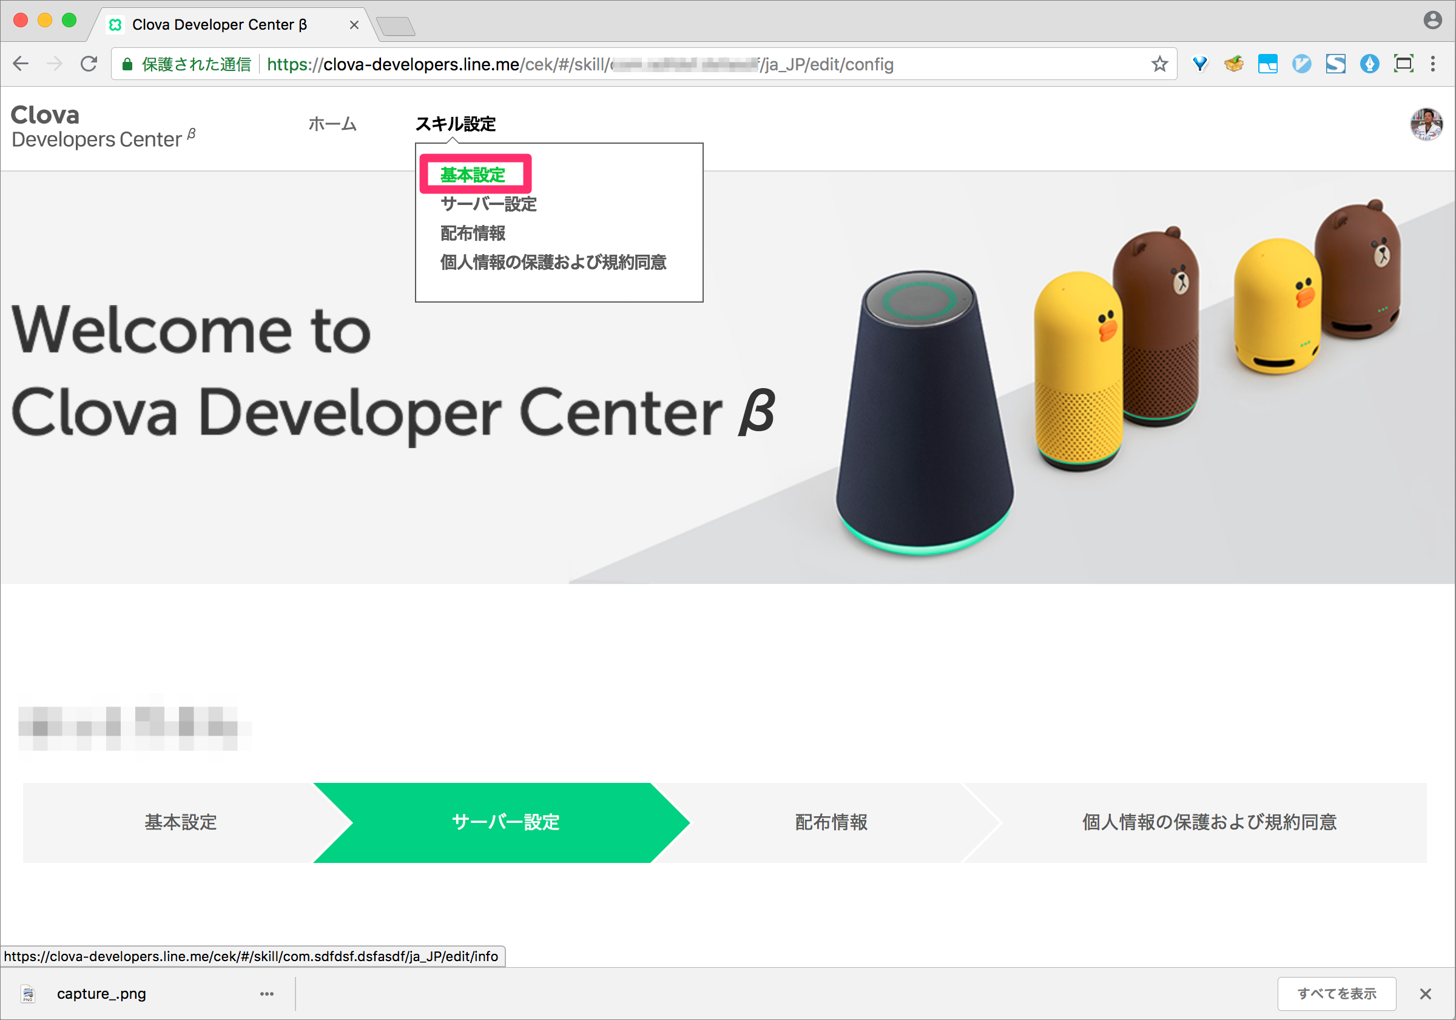Click the 保護された通信 security label
The image size is (1456, 1020).
196,64
